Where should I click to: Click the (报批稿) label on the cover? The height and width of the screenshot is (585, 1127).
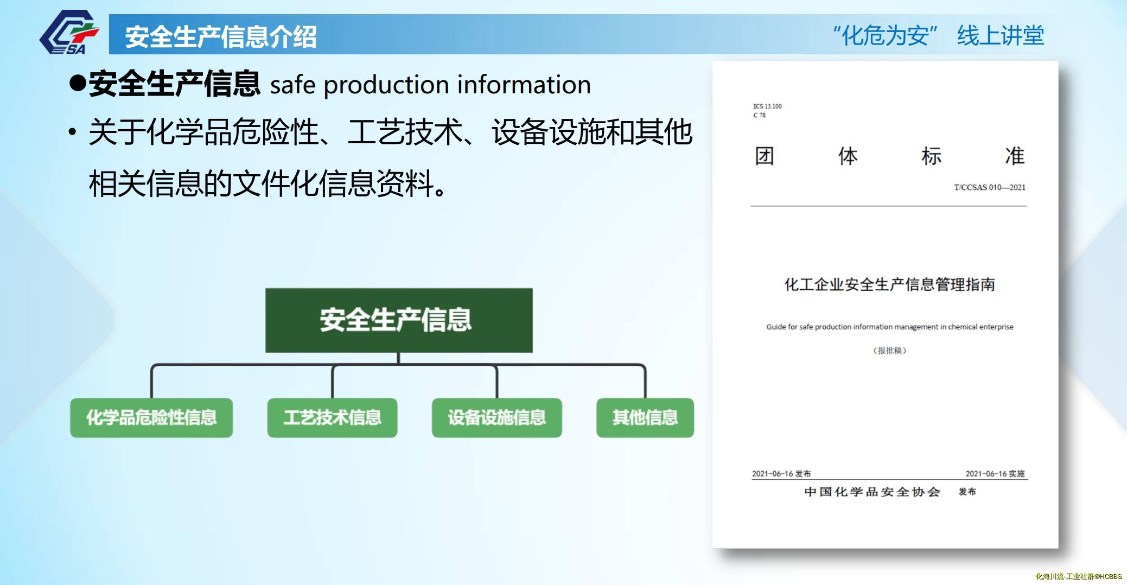890,351
